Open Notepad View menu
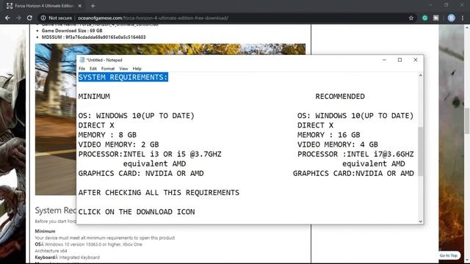 (123, 68)
